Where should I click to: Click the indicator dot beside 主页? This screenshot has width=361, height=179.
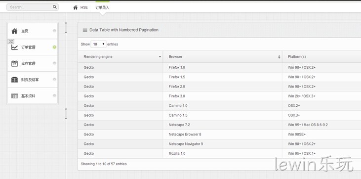54,31
